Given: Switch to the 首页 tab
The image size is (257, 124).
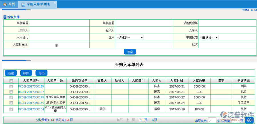Looking at the screenshot, I should 9,4.
